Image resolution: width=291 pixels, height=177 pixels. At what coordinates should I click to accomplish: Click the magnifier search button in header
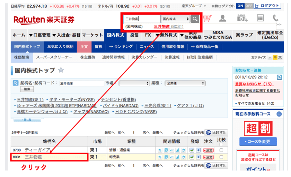pos(195,19)
